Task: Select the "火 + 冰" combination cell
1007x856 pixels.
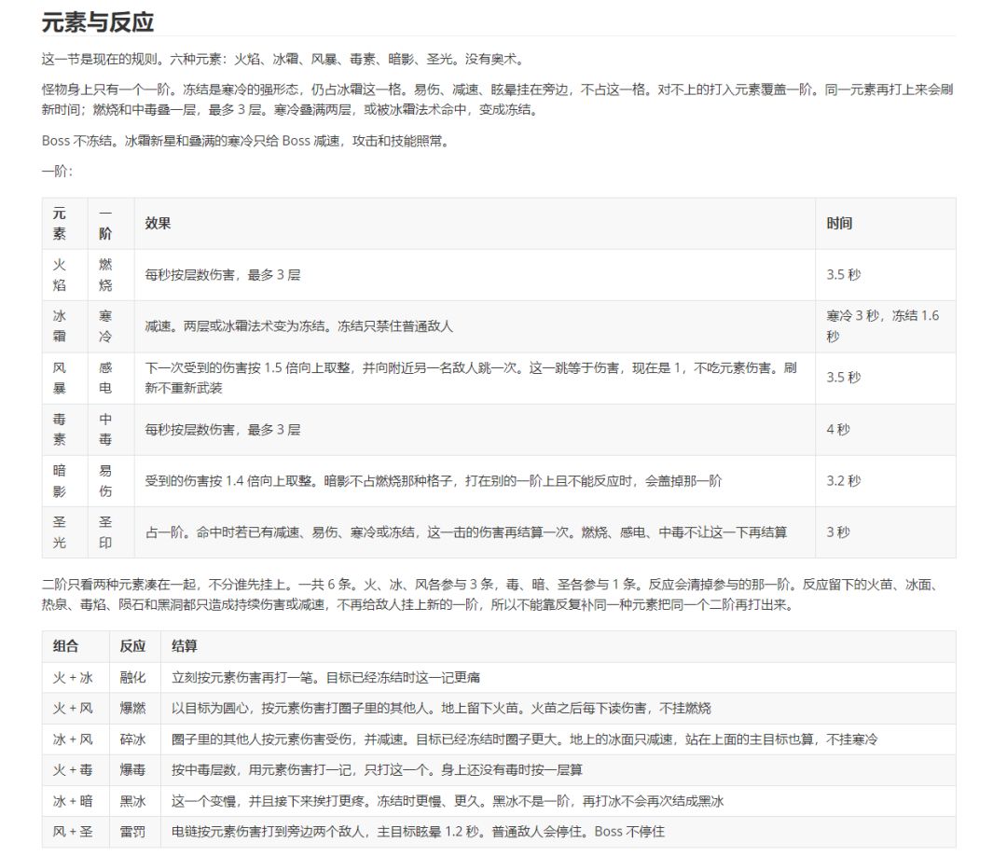Action: (x=76, y=678)
